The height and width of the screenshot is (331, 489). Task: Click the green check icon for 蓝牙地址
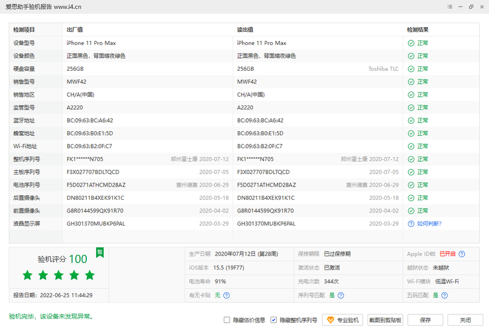click(411, 120)
